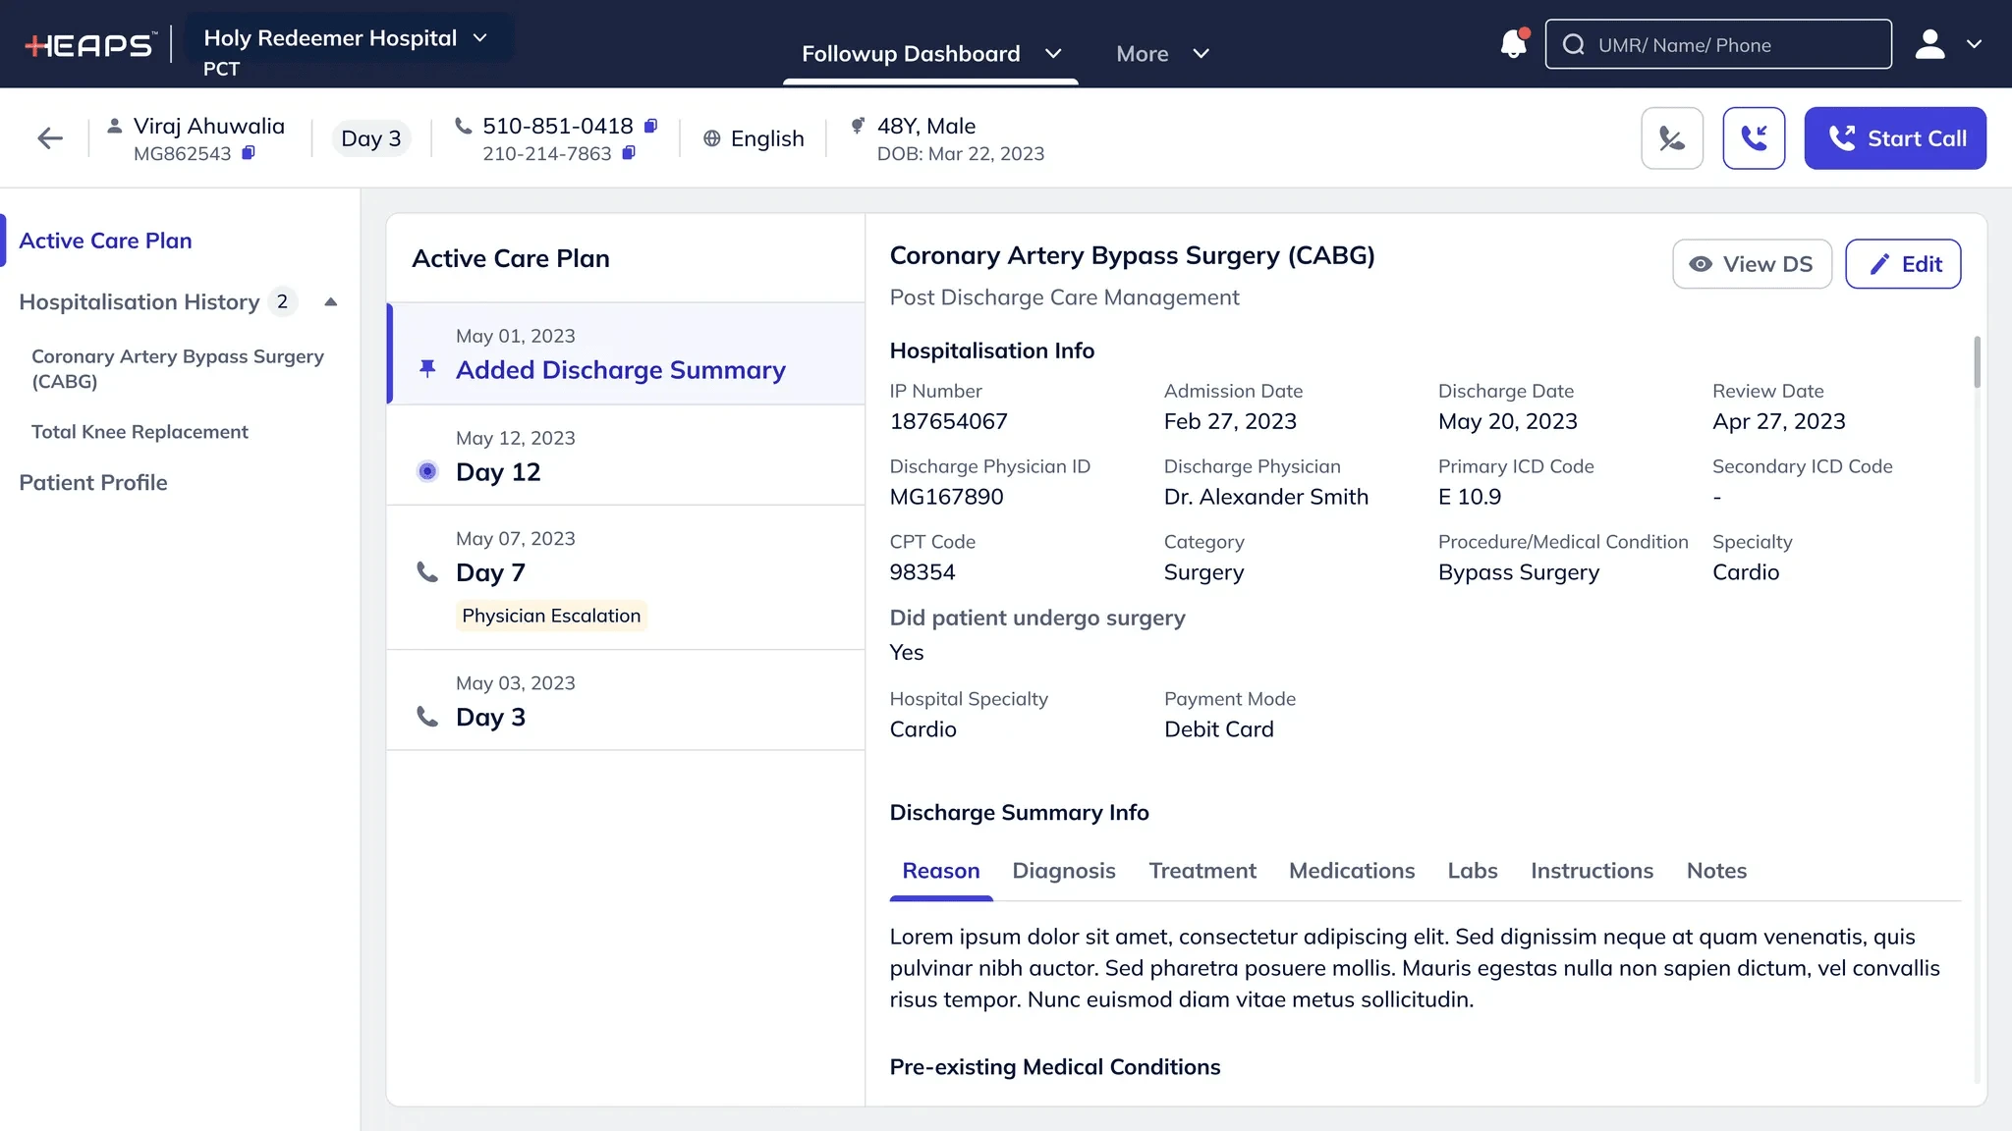Click the HEAPS logo
The height and width of the screenshot is (1131, 2012).
90,44
